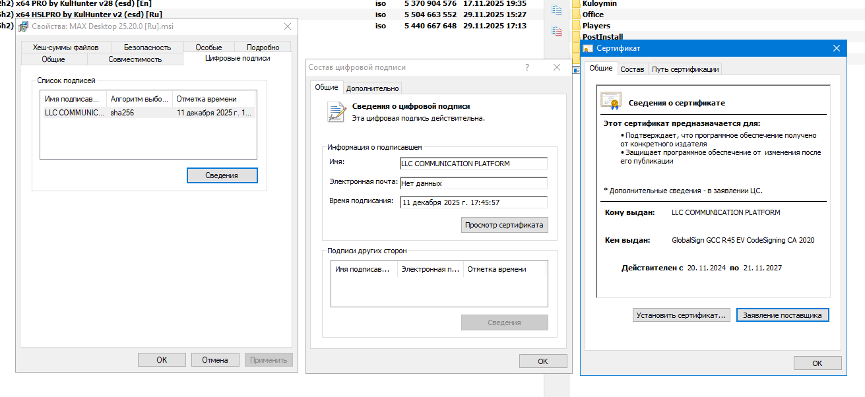The width and height of the screenshot is (865, 397).
Task: Click the Время подписания text field
Action: coord(474,202)
